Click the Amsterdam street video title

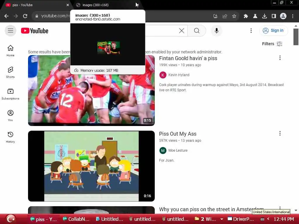(211, 209)
